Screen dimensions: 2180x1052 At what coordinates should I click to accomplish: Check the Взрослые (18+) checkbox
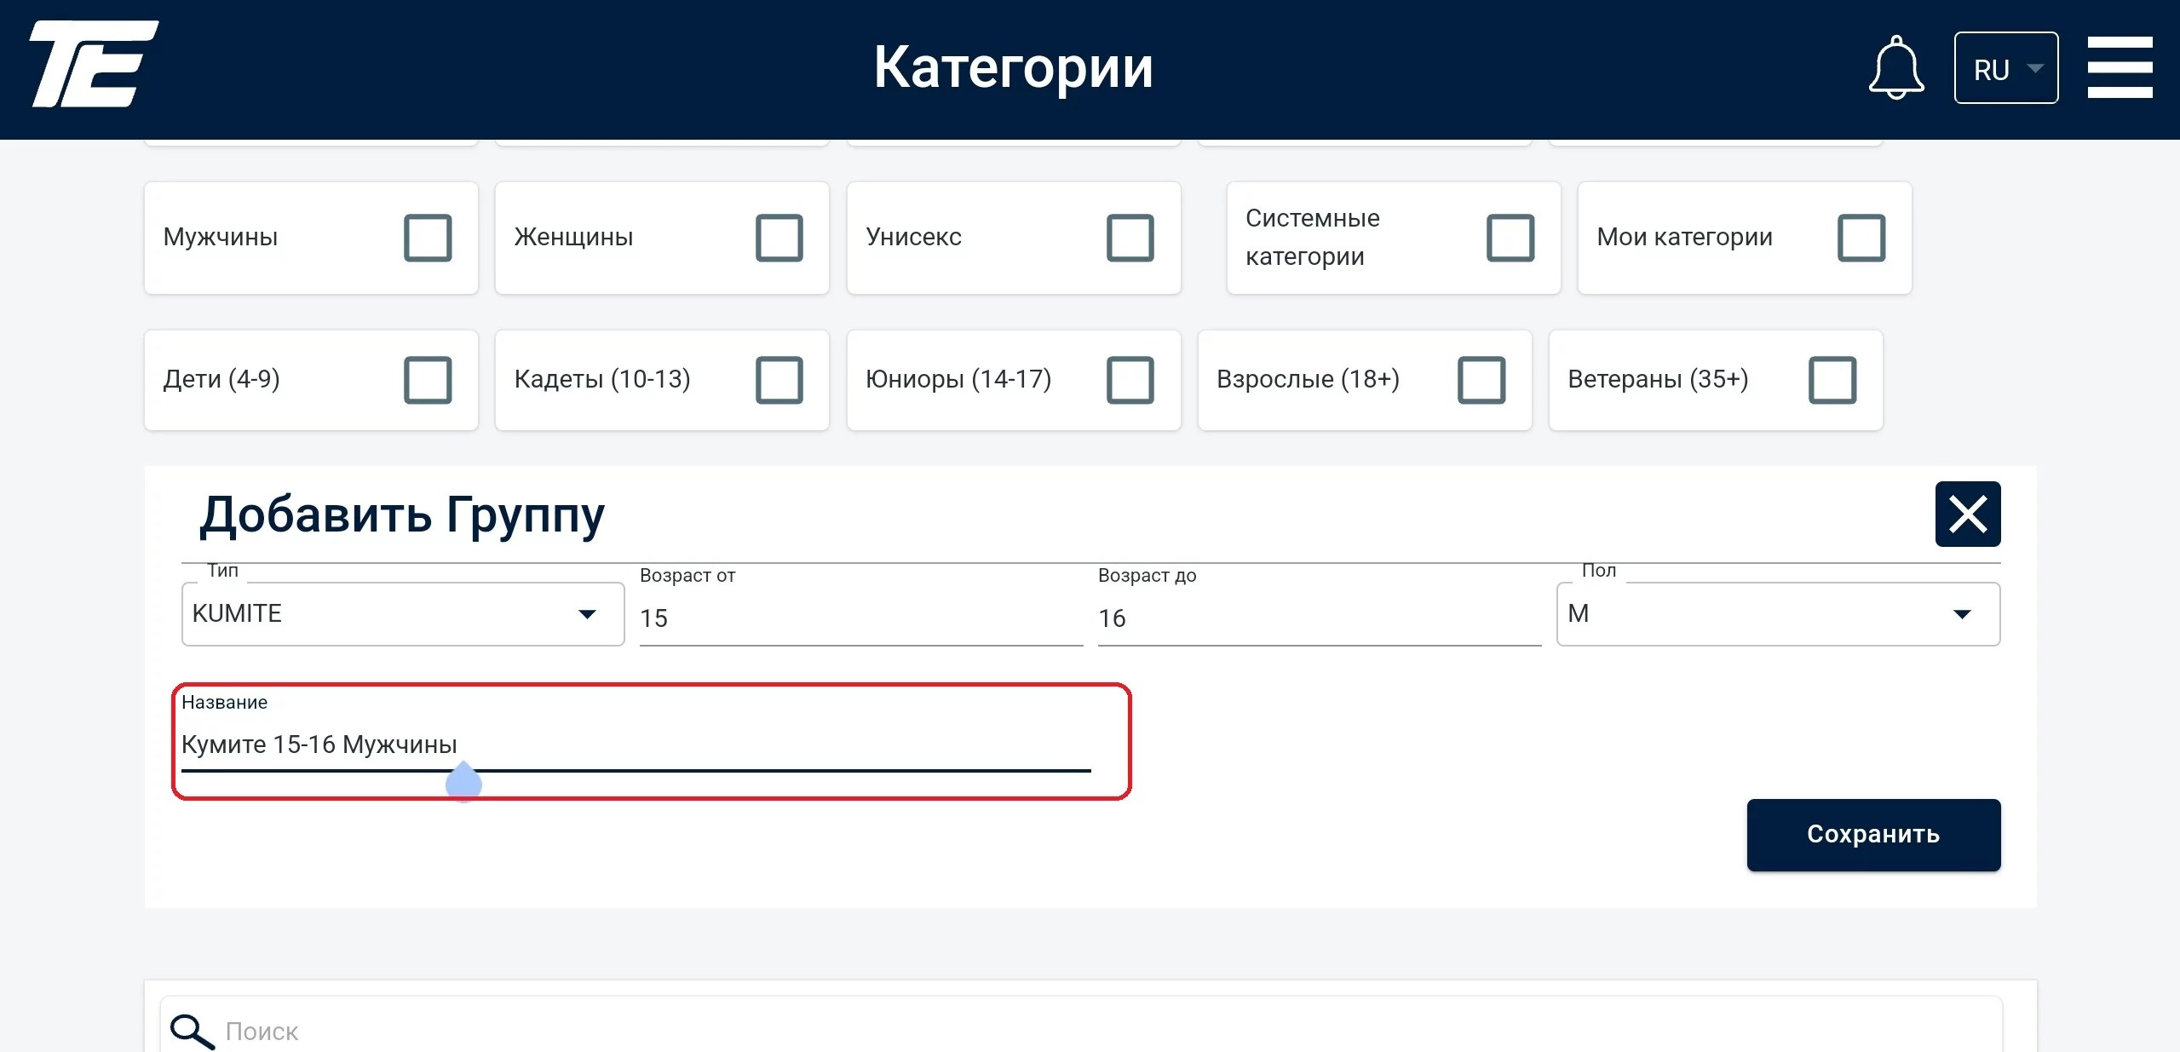pyautogui.click(x=1481, y=380)
